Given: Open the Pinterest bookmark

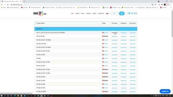Looking at the screenshot, I should 163,8.
